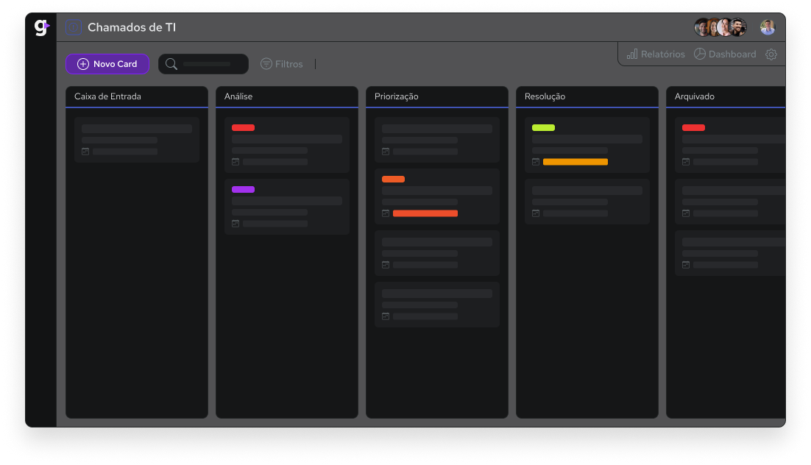Screen dimensions: 811x465
Task: Click the Chamados de TI board icon
Action: point(74,28)
